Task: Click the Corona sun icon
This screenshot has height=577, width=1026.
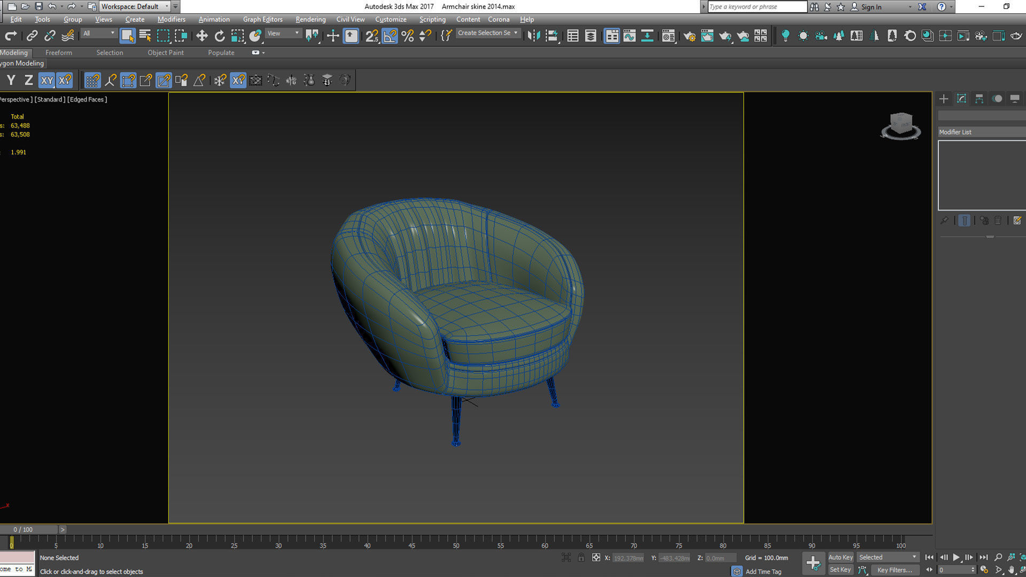Action: click(803, 36)
